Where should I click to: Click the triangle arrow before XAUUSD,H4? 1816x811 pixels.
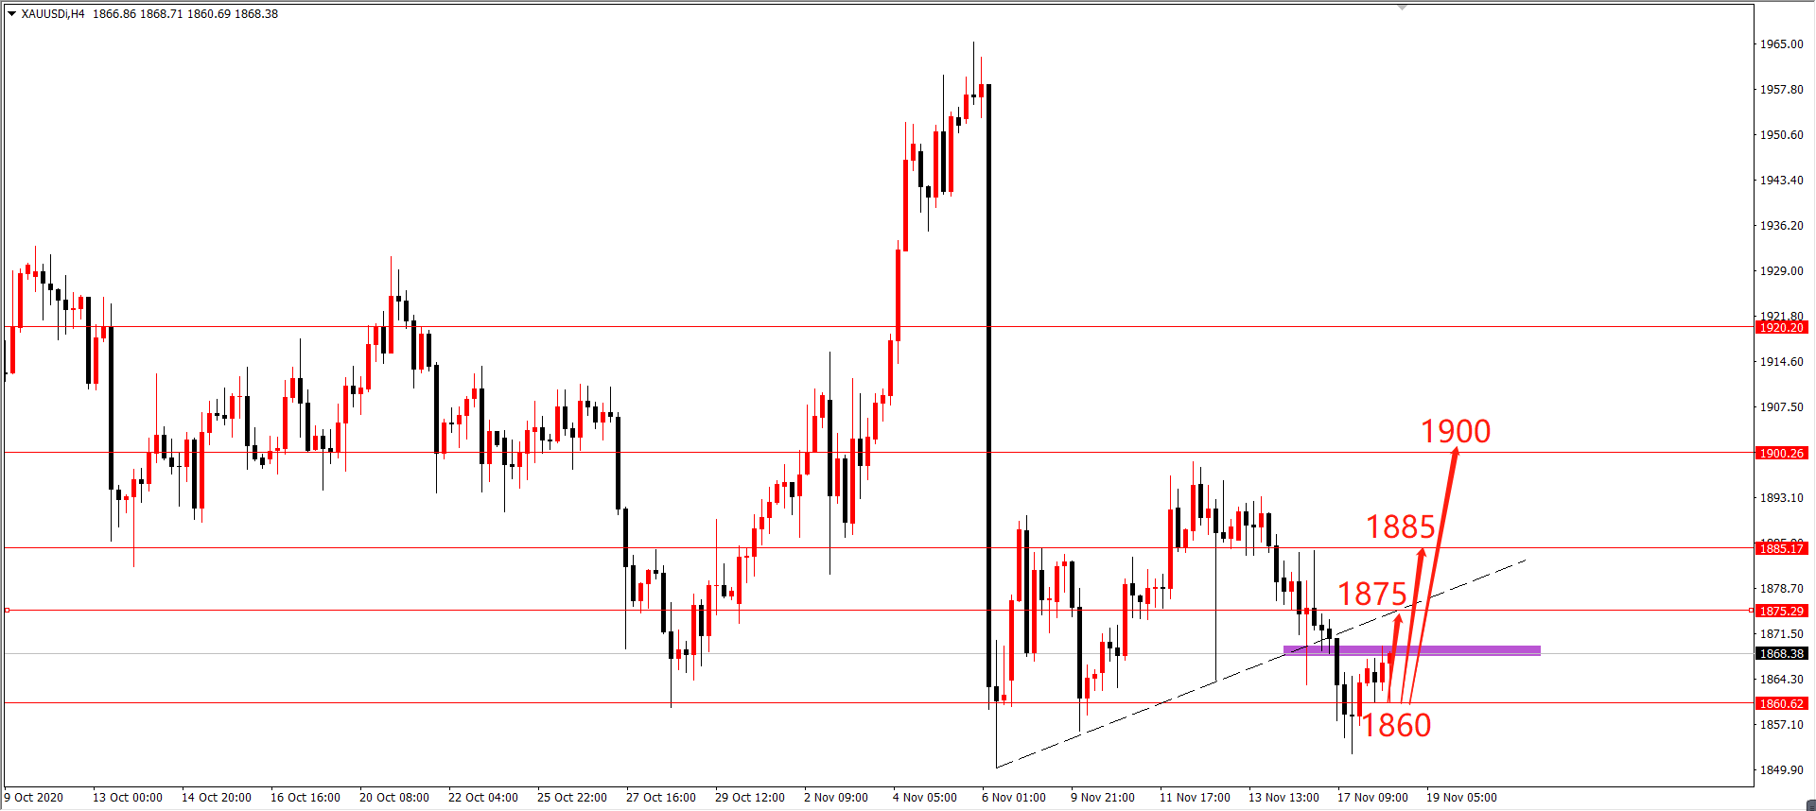click(11, 14)
